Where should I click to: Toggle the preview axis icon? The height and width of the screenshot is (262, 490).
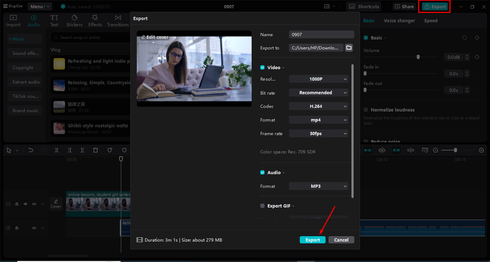411,150
